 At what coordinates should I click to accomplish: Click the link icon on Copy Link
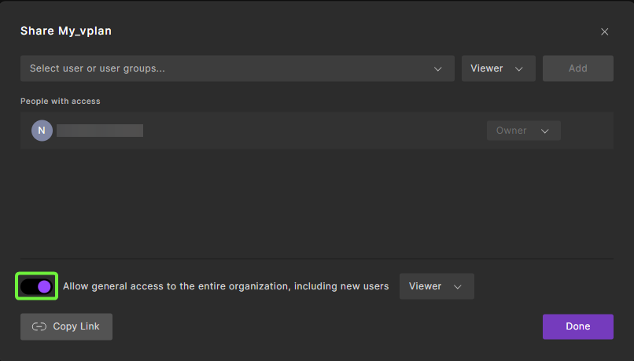[39, 326]
